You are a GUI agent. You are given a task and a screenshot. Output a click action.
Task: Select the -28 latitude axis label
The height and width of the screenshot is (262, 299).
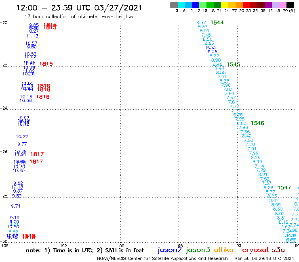coord(4,196)
